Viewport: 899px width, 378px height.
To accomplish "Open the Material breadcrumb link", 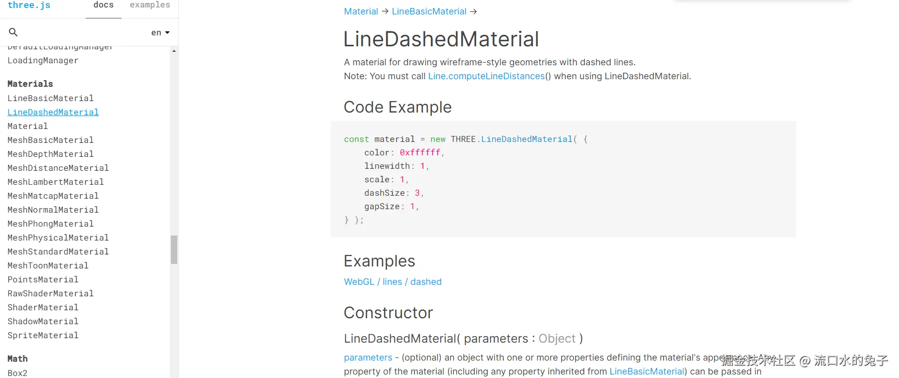I will point(361,11).
